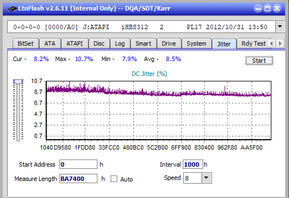Select the Smart tab
This screenshot has height=198, width=289.
point(143,43)
